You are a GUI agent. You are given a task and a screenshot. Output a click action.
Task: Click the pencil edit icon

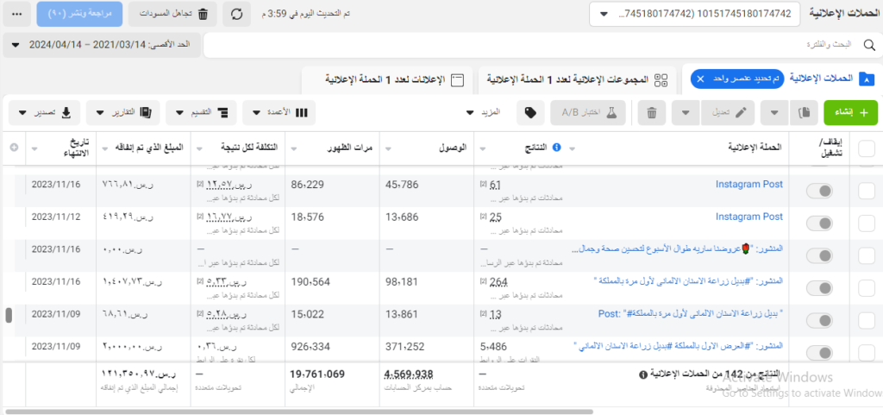click(x=742, y=113)
